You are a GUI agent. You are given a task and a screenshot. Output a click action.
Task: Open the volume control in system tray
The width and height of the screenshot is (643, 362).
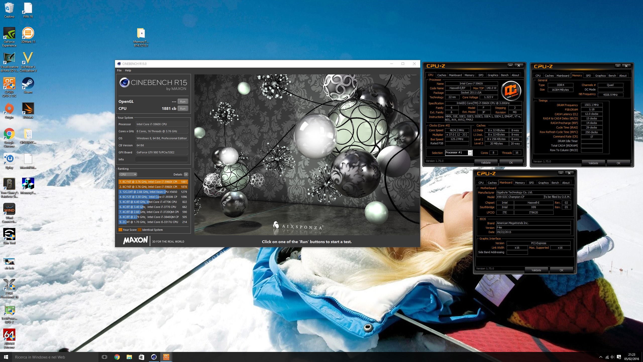(612, 357)
